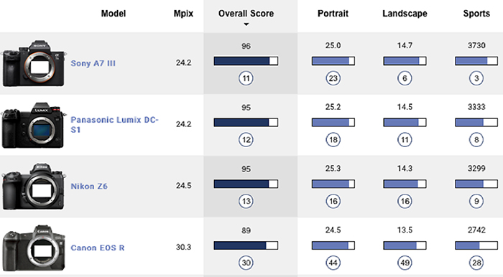
Task: Sort table by Mpix column
Action: [x=183, y=14]
